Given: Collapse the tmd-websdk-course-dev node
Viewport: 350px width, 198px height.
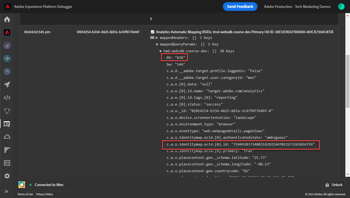Looking at the screenshot, I should pyautogui.click(x=160, y=51).
